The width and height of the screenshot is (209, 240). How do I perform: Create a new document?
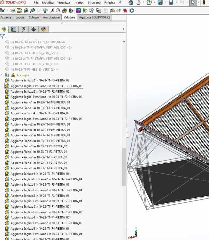coord(138,2)
